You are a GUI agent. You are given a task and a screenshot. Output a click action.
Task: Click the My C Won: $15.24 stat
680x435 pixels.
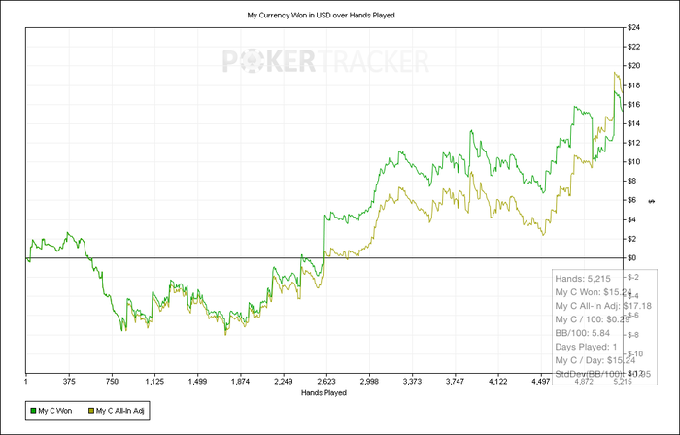[594, 292]
